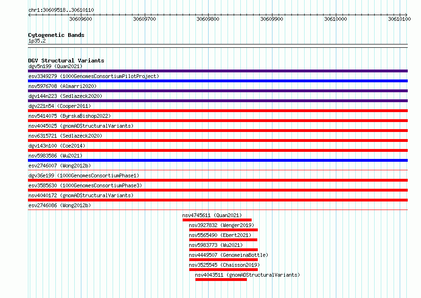This screenshot has width=421, height=298.
Task: Click the red nsv4040172 variant bar
Action: (x=218, y=200)
